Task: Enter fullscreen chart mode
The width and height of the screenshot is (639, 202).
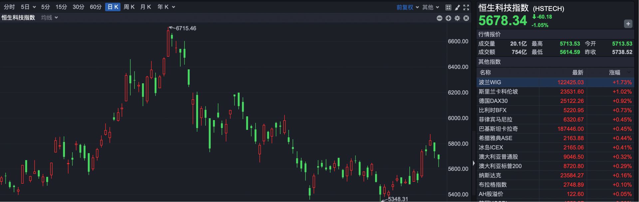Action: (x=466, y=7)
